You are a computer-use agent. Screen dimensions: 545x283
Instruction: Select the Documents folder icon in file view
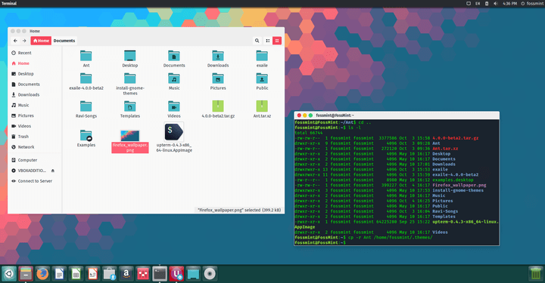pos(174,56)
